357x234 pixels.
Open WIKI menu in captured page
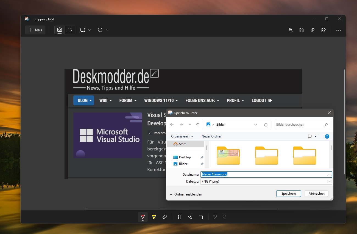pos(105,100)
